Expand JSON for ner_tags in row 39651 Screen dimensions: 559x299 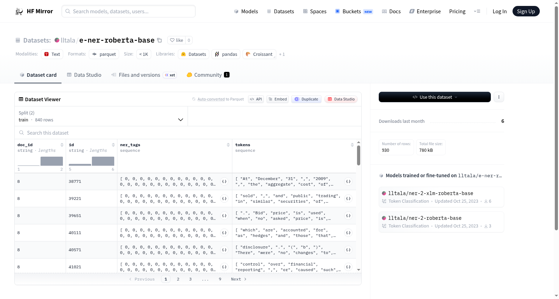pos(224,216)
